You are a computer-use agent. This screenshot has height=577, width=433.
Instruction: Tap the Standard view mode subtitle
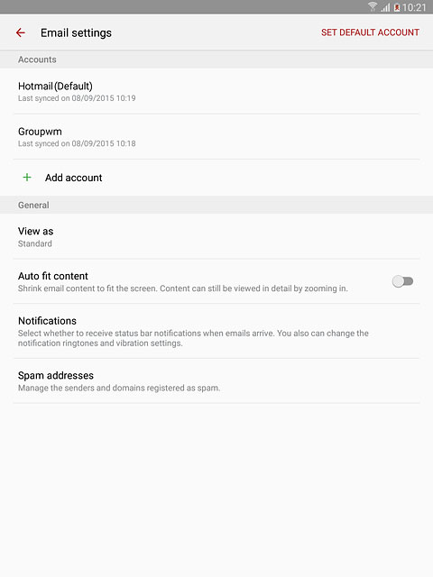pos(35,243)
